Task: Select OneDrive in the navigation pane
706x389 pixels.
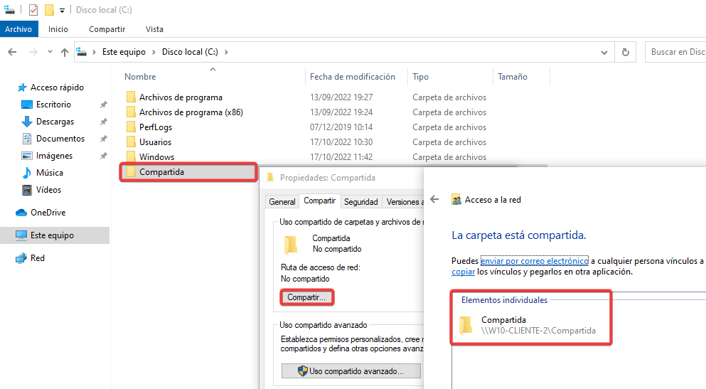Action: pos(48,213)
